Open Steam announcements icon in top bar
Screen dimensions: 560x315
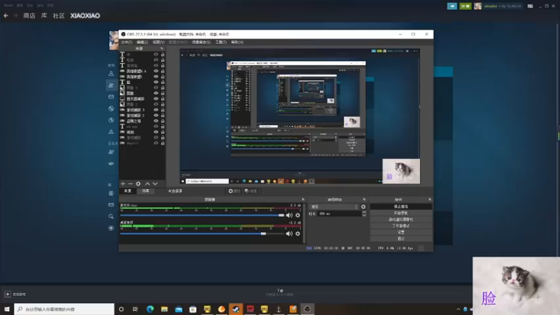tap(451, 6)
